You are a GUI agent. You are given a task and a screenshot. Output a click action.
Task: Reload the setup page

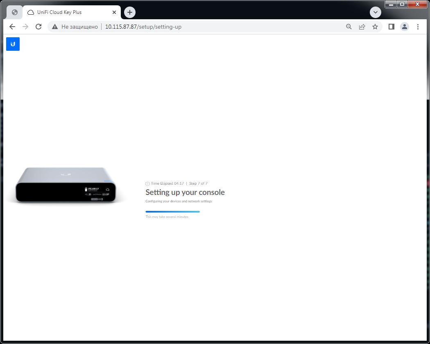click(38, 27)
